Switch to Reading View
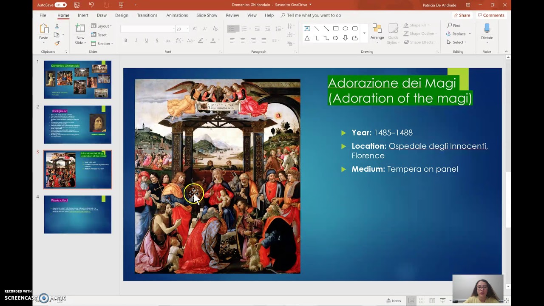 [x=432, y=300]
